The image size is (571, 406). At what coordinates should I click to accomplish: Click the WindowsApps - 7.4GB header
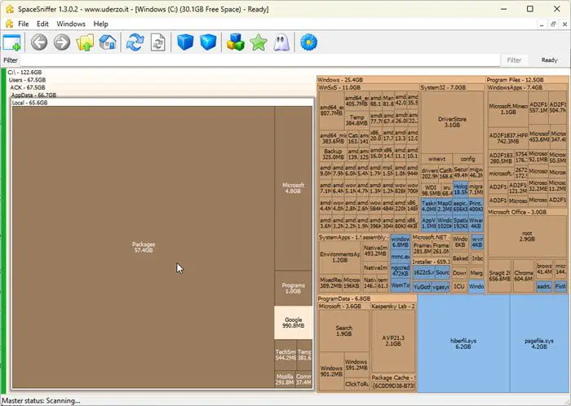point(515,88)
